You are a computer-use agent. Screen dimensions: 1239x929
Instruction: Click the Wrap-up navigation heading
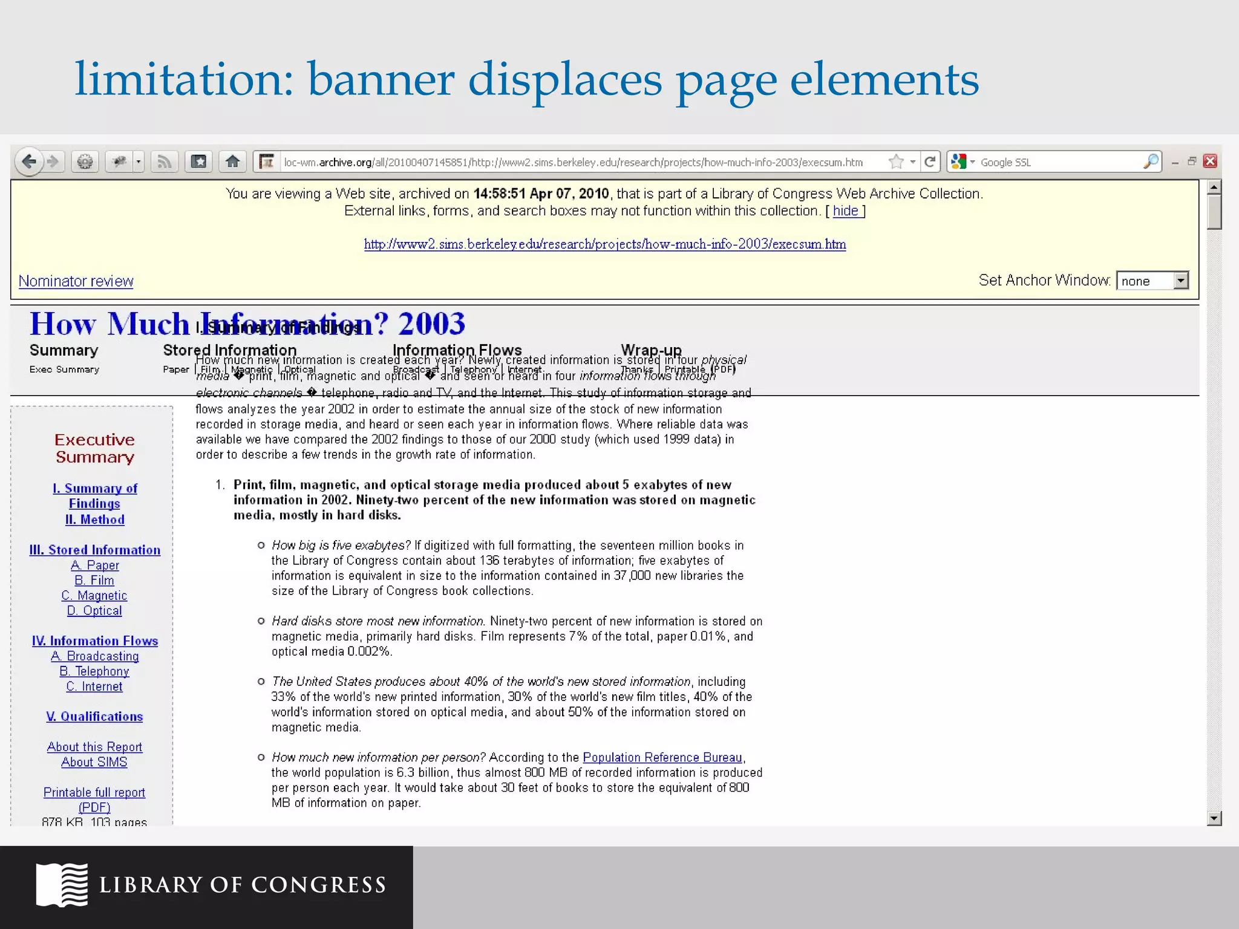652,350
